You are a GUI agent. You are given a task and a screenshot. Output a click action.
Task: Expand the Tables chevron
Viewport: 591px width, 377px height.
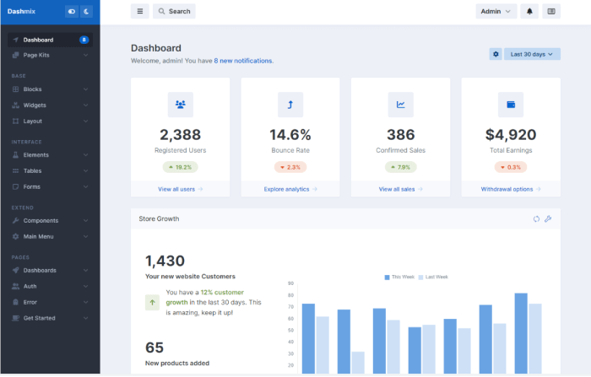tap(85, 170)
